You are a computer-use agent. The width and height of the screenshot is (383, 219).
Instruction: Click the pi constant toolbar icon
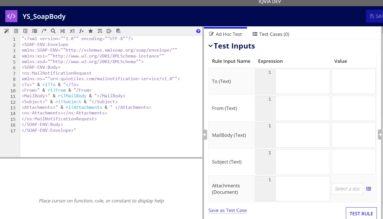[100, 31]
